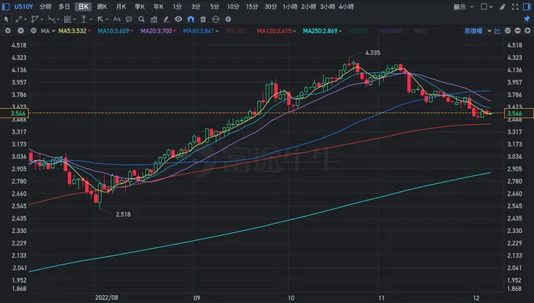This screenshot has width=534, height=303.
Task: Click the US10Y symbol name
Action: pyautogui.click(x=24, y=6)
